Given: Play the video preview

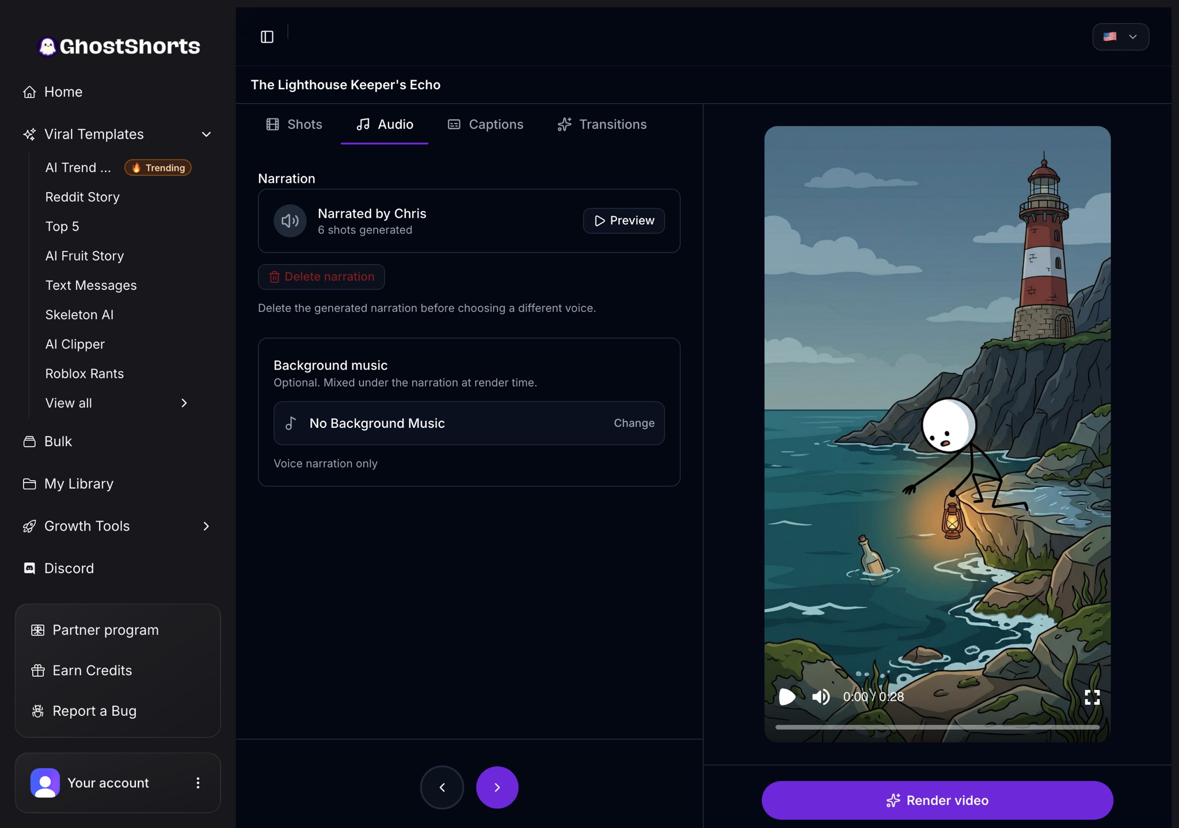Looking at the screenshot, I should (787, 697).
